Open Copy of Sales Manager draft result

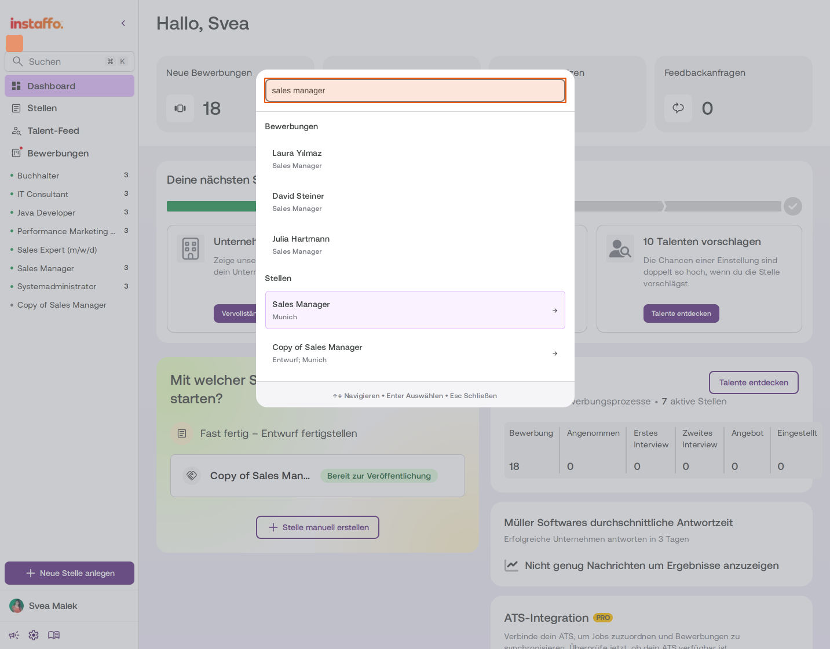coord(415,353)
